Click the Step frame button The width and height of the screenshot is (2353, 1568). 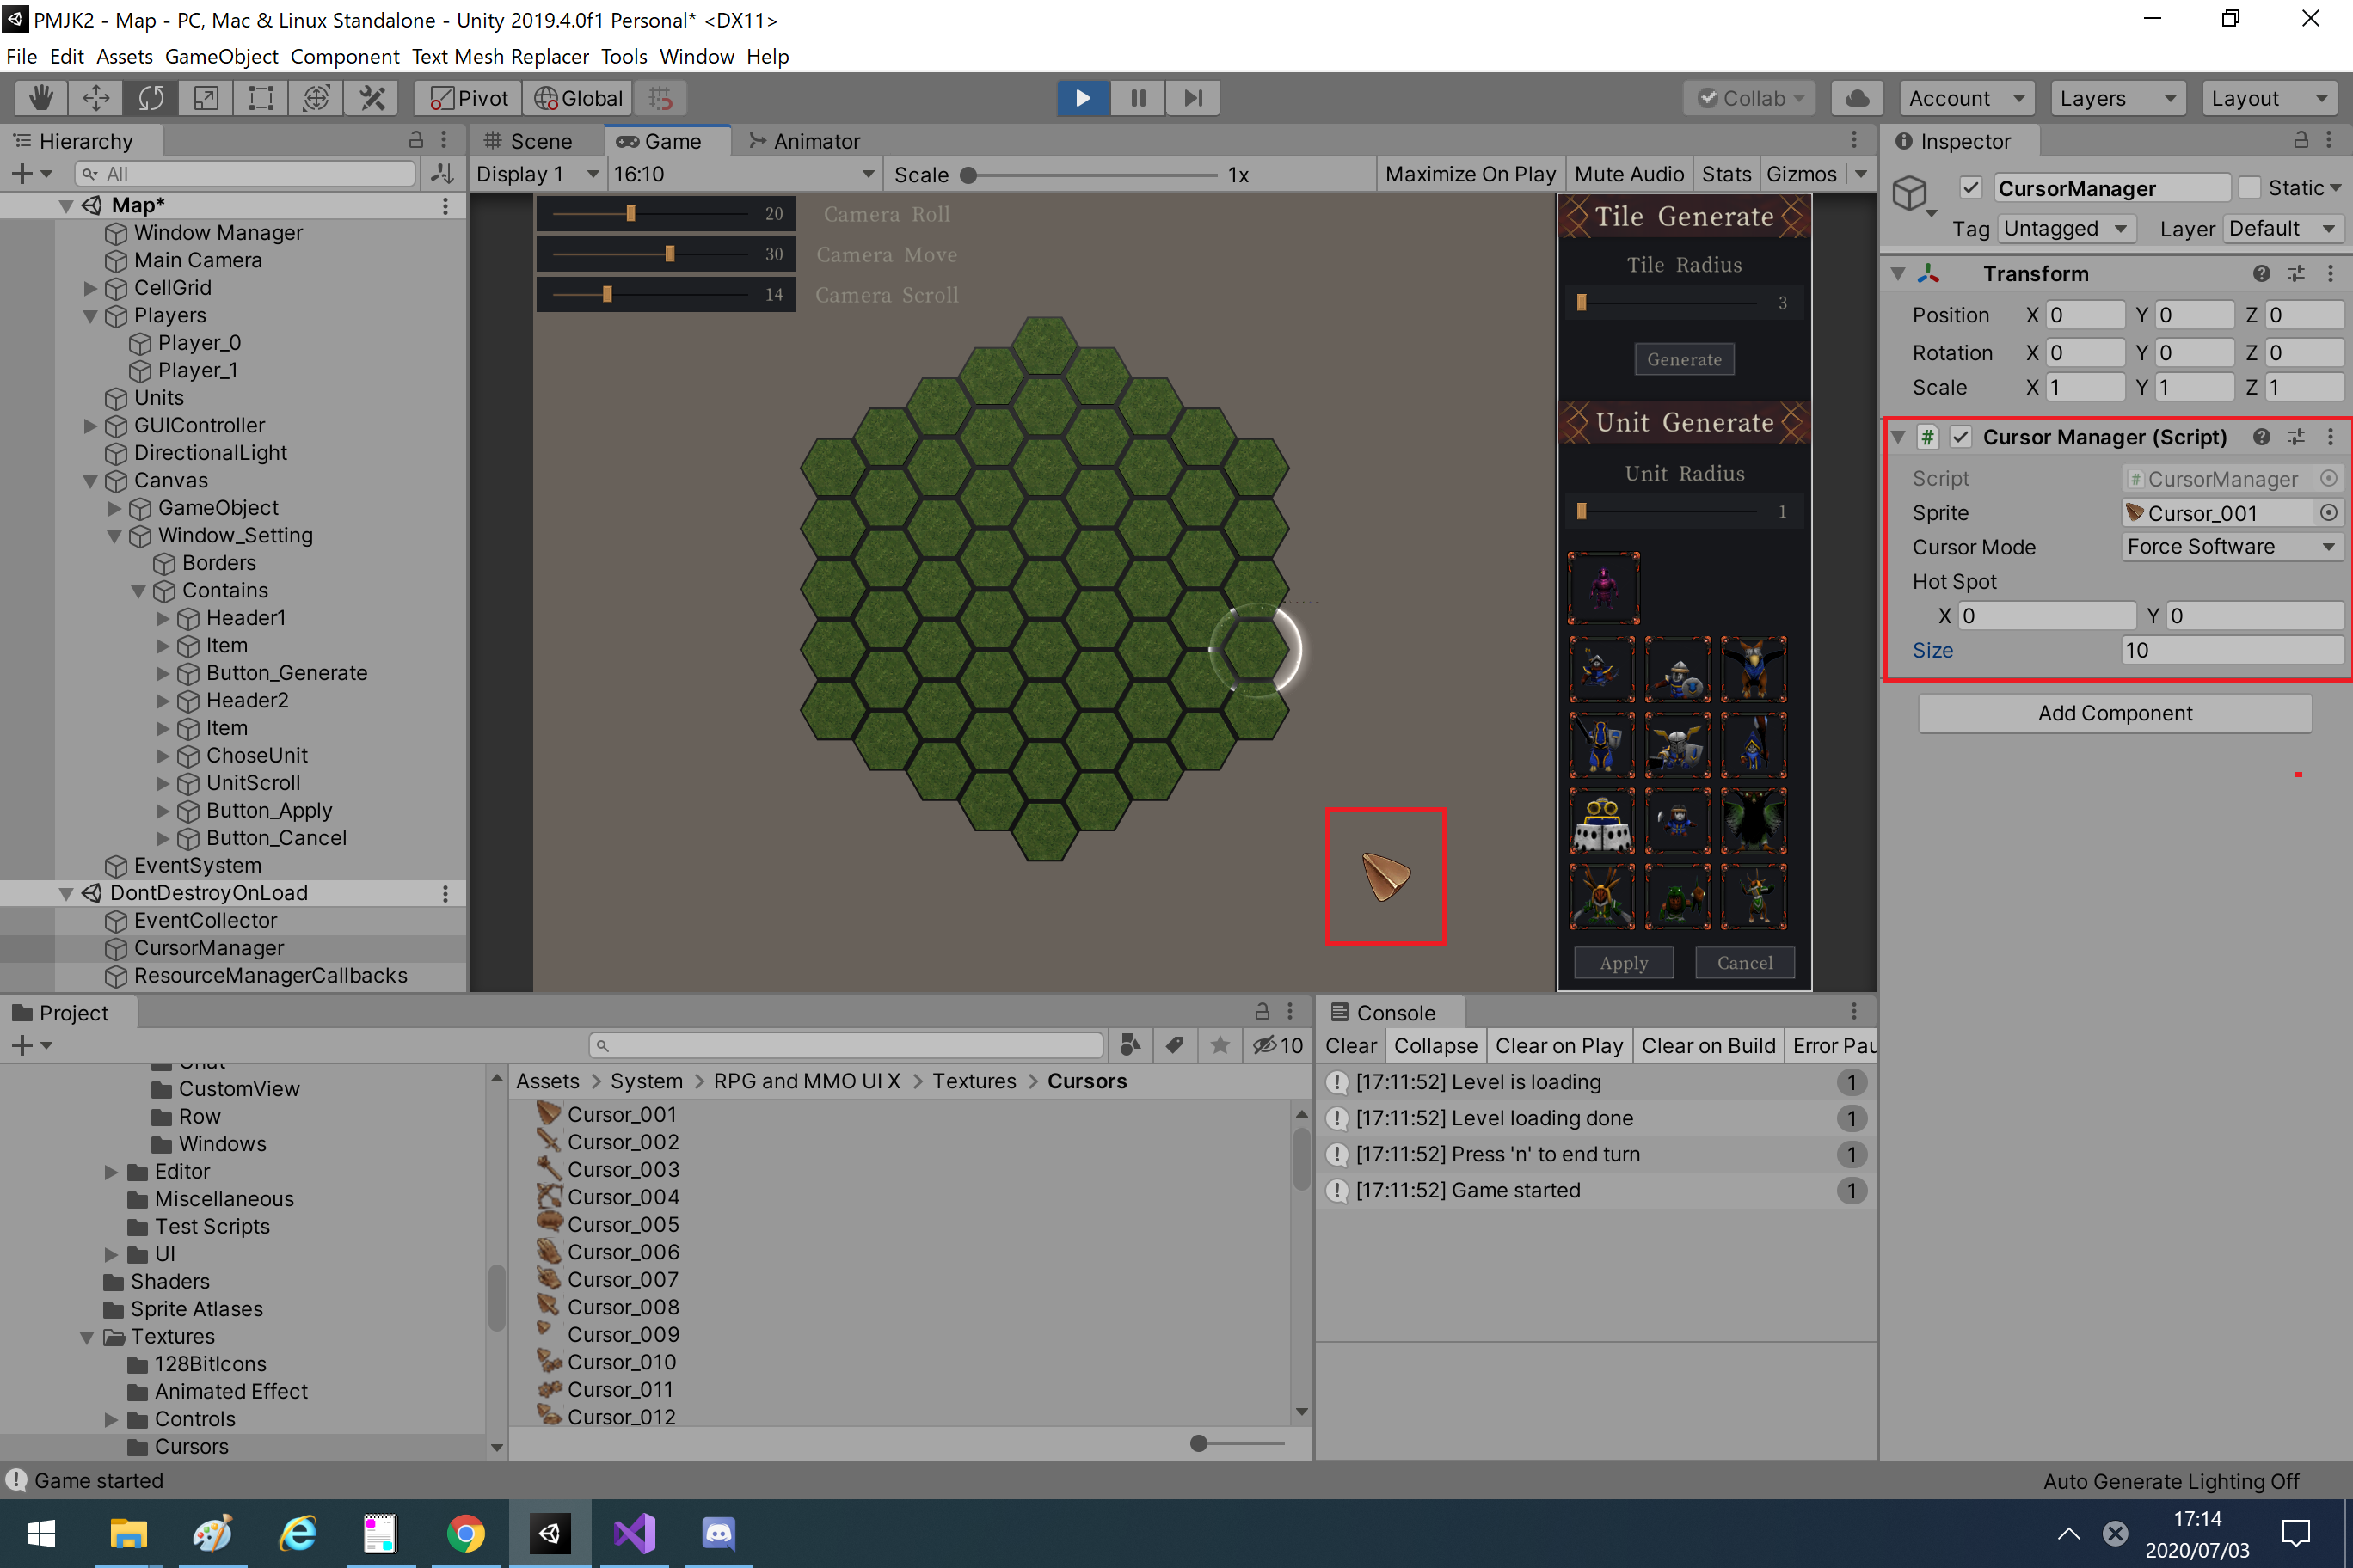(x=1193, y=98)
